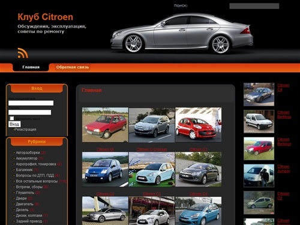
Task: Open the blue minivan photo in third row
Action: 199,211
